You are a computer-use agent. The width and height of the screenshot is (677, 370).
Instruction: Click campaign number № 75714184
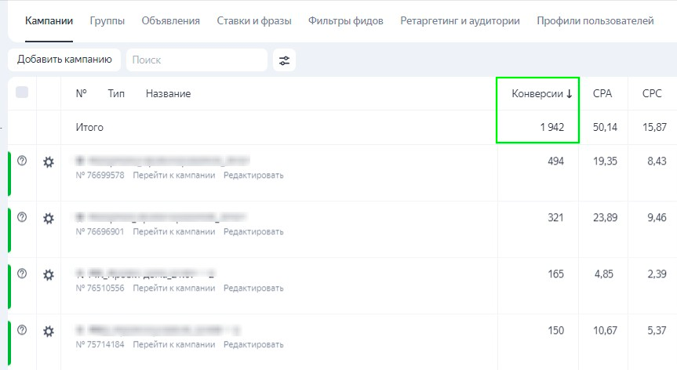[100, 345]
